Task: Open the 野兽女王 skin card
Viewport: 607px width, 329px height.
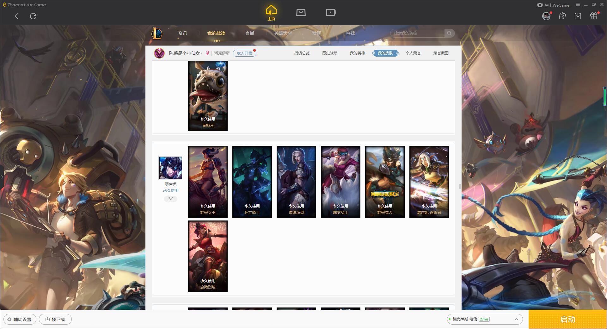Action: (x=208, y=182)
